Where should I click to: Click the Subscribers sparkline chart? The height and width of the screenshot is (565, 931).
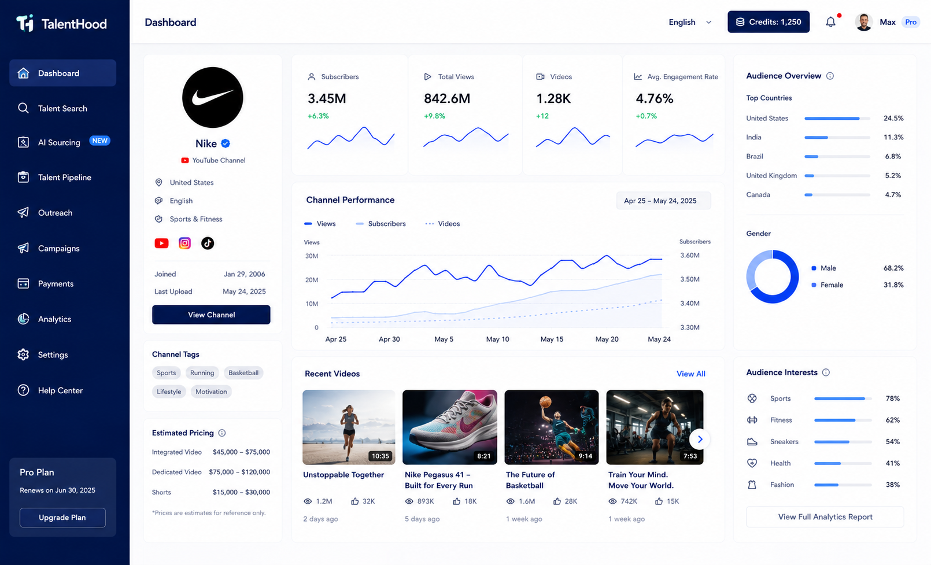[350, 139]
